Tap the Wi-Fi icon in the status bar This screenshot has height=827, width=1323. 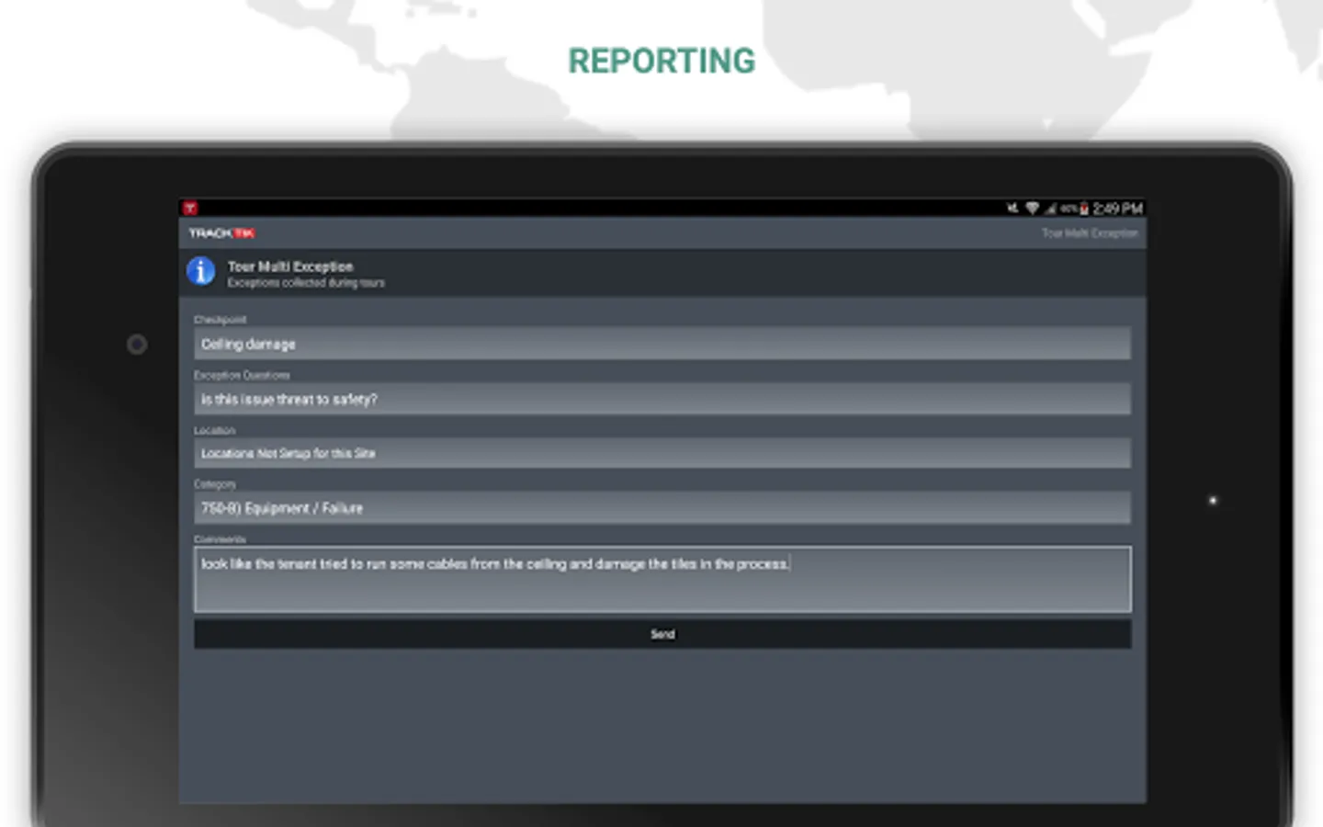(1032, 209)
